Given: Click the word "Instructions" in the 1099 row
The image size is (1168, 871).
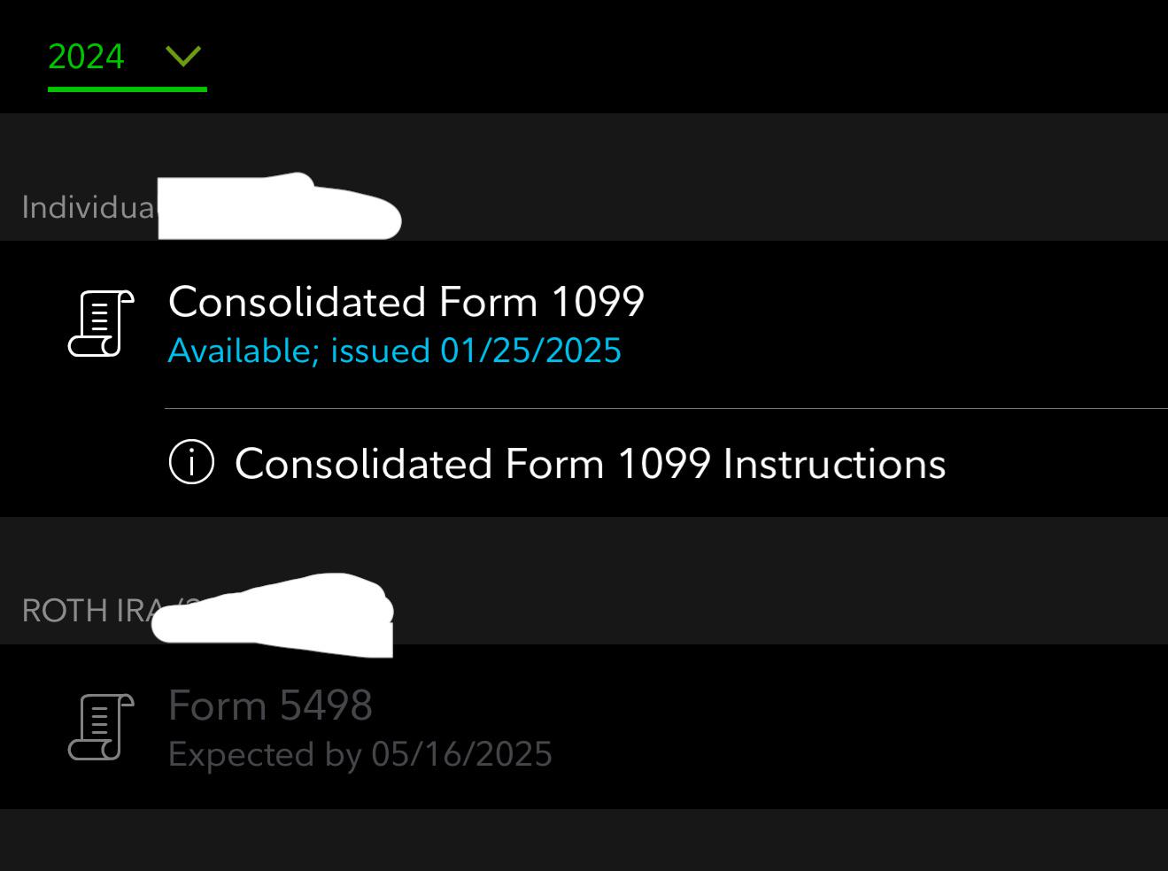Looking at the screenshot, I should [834, 464].
